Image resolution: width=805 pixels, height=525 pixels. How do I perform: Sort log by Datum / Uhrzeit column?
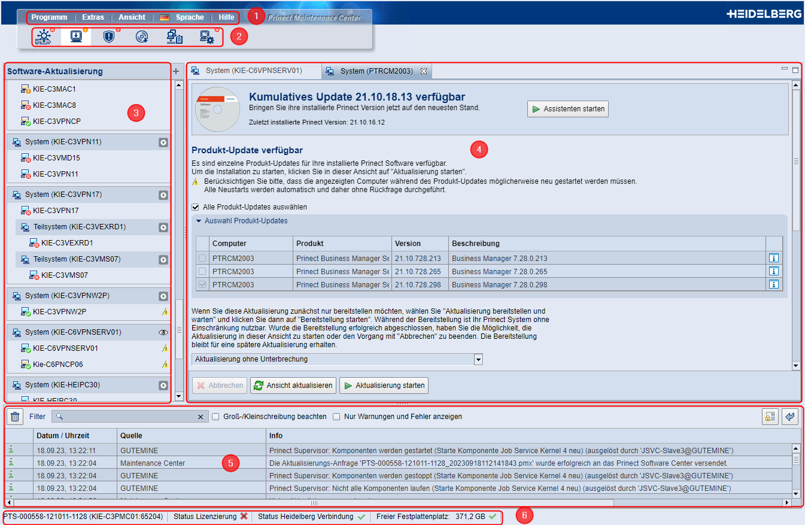(x=74, y=436)
